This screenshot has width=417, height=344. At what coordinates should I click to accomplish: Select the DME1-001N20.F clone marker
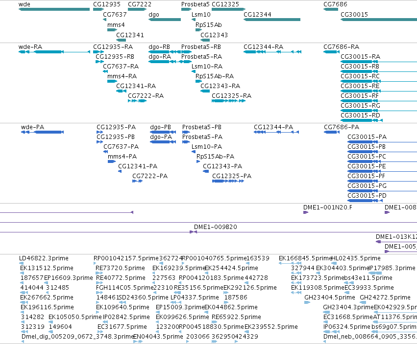coord(306,212)
